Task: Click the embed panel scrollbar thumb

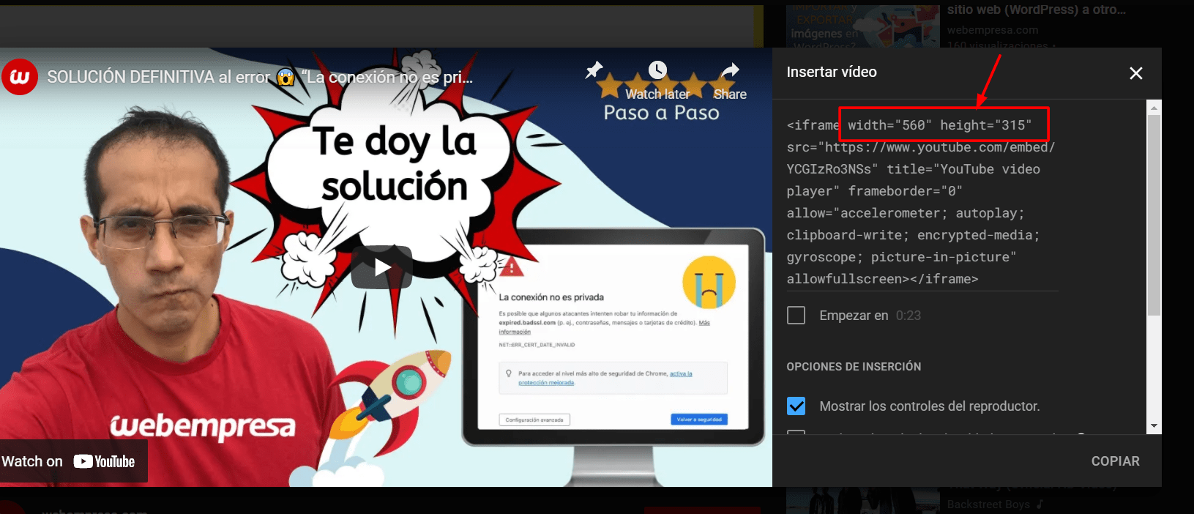Action: point(1154,215)
